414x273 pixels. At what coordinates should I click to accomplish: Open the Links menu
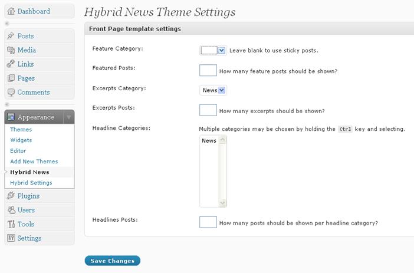pos(40,64)
